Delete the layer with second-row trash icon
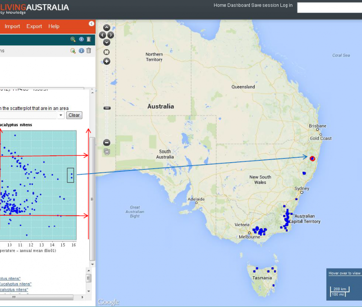The height and width of the screenshot is (307, 362). pyautogui.click(x=88, y=50)
